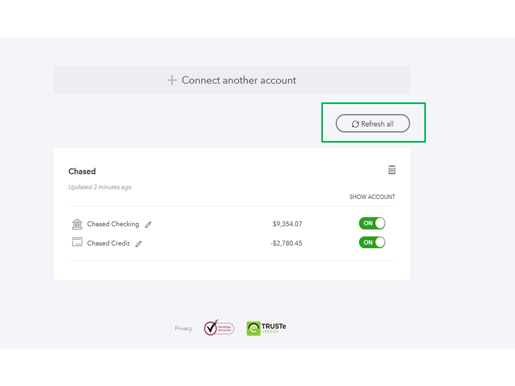Click the circular arrows refresh icon
Viewport: 515px width, 386px height.
[355, 124]
